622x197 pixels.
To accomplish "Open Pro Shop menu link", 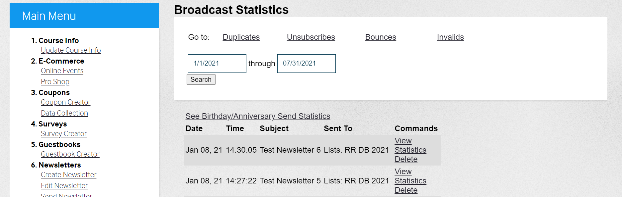I will [x=55, y=81].
